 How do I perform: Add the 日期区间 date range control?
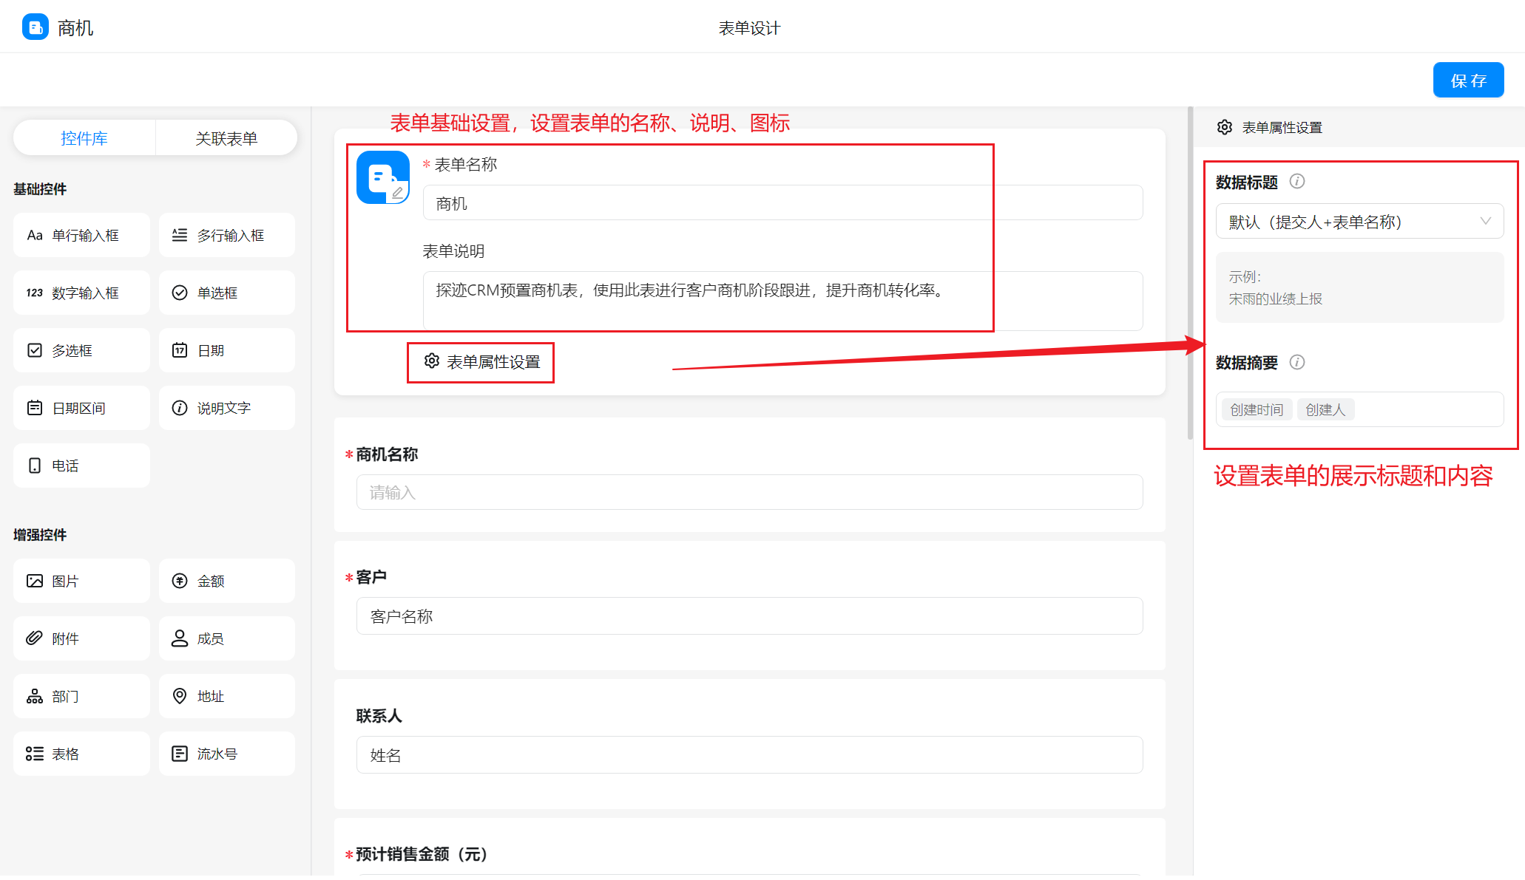pos(81,408)
